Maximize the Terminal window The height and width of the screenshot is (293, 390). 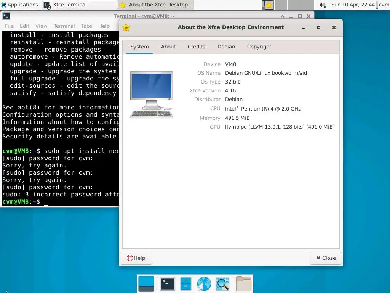point(300,16)
